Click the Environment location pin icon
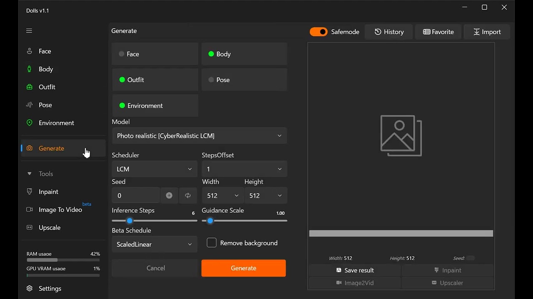 [x=30, y=123]
